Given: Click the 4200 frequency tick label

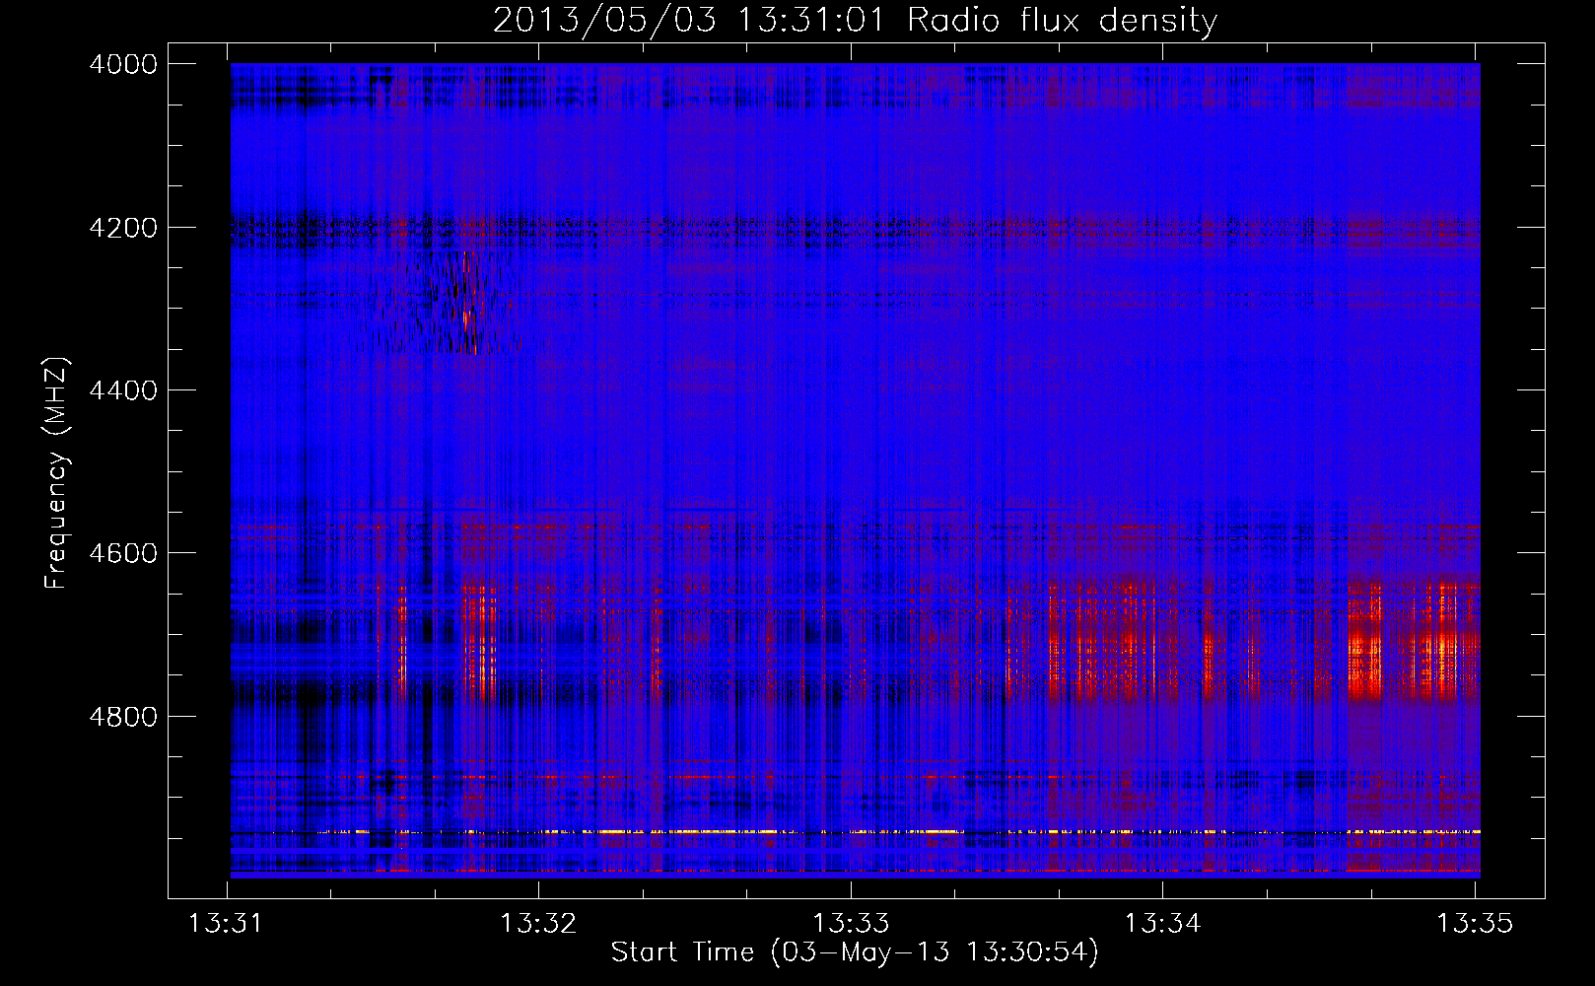Looking at the screenshot, I should click(x=123, y=228).
